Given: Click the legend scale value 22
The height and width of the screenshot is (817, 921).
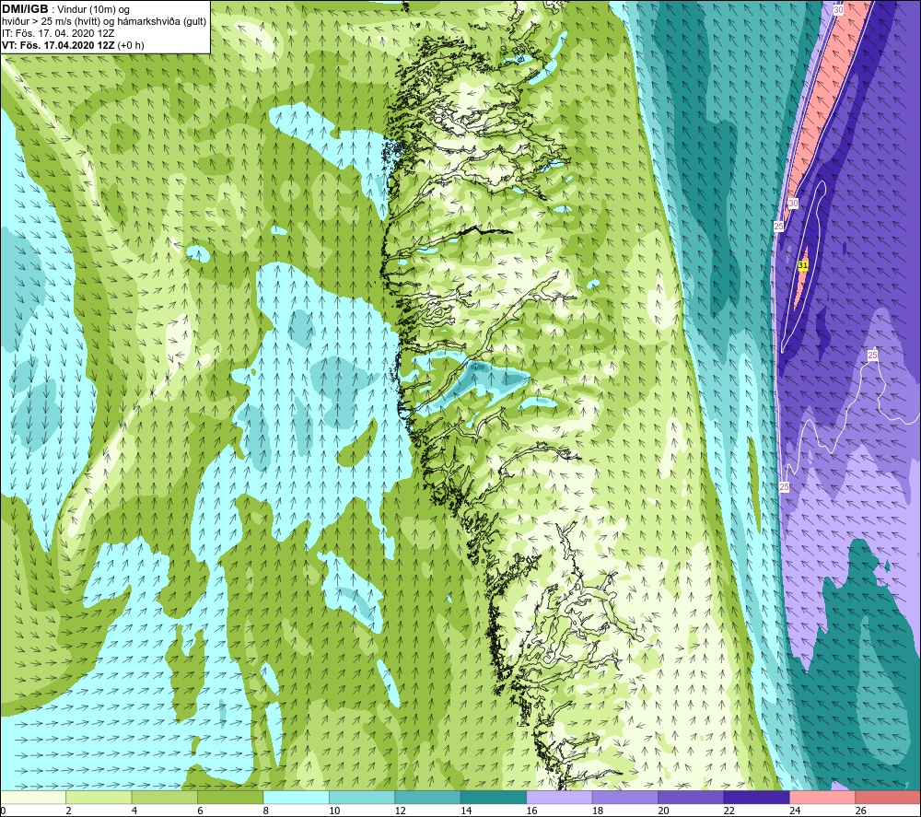Looking at the screenshot, I should click(x=729, y=811).
